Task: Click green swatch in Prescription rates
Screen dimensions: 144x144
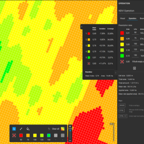Action: (122, 56)
